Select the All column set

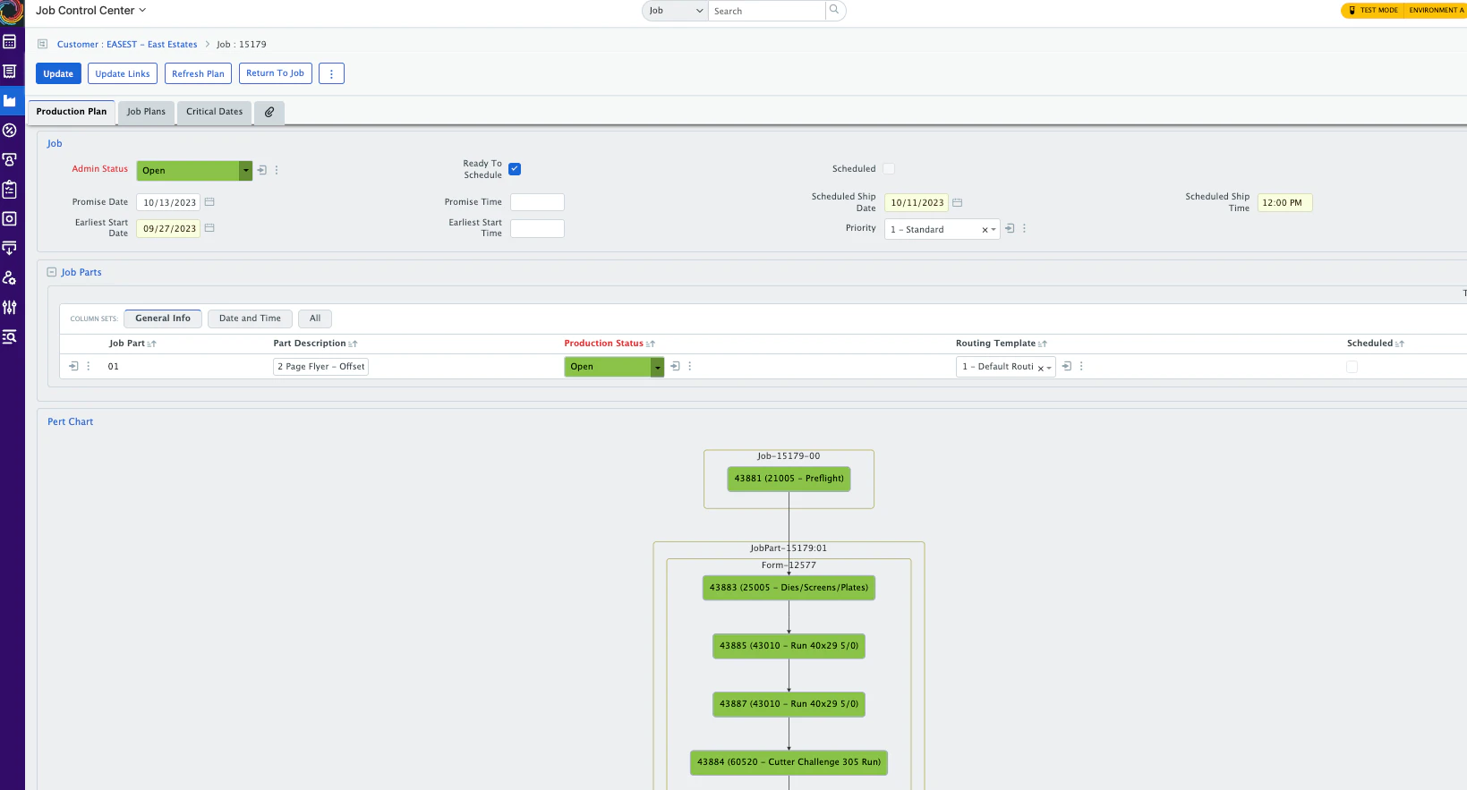pyautogui.click(x=315, y=319)
